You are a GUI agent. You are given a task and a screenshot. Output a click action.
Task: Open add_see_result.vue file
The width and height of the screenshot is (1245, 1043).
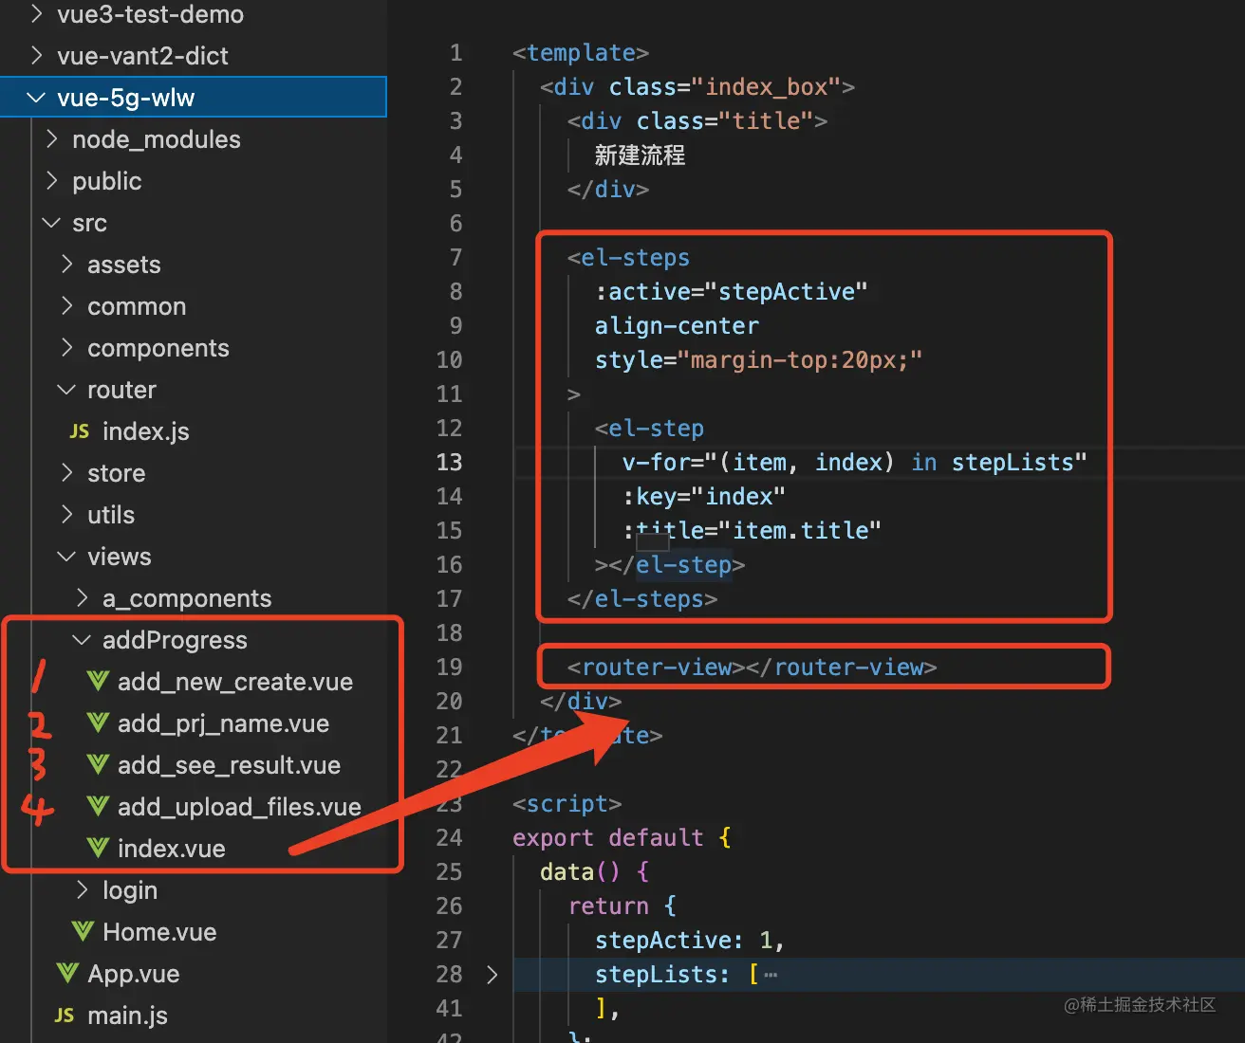[229, 765]
